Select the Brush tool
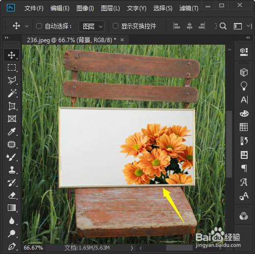The image size is (255, 254). [12, 157]
